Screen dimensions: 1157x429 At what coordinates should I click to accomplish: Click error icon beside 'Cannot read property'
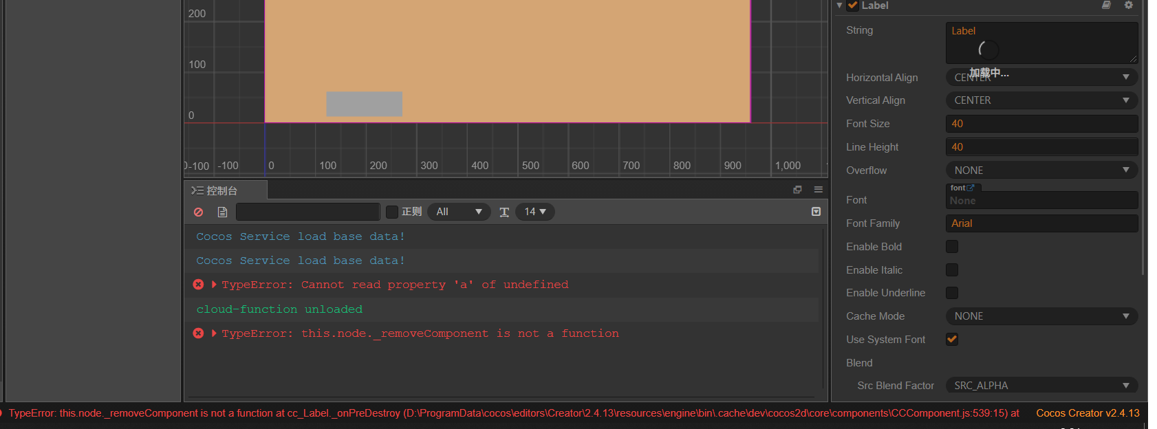point(198,285)
